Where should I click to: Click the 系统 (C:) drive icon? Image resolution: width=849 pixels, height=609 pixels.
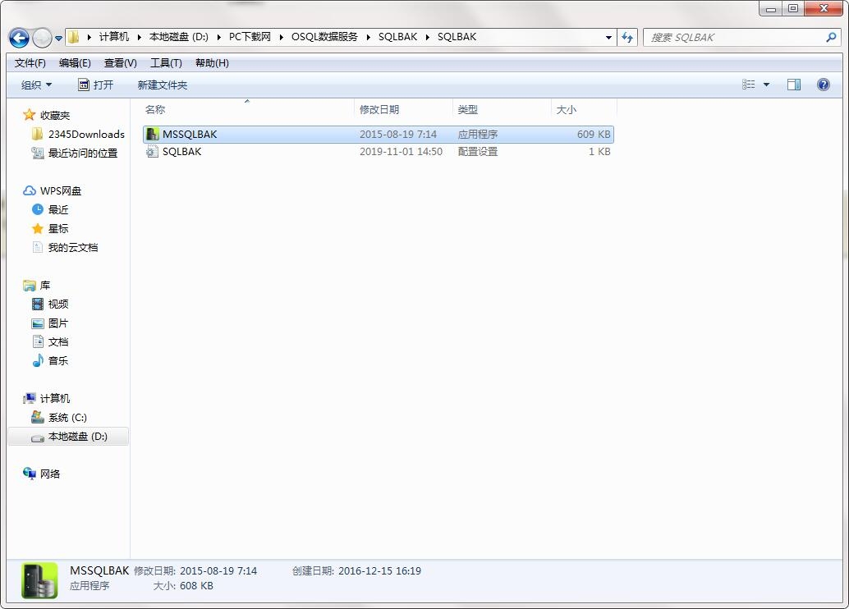pyautogui.click(x=38, y=417)
